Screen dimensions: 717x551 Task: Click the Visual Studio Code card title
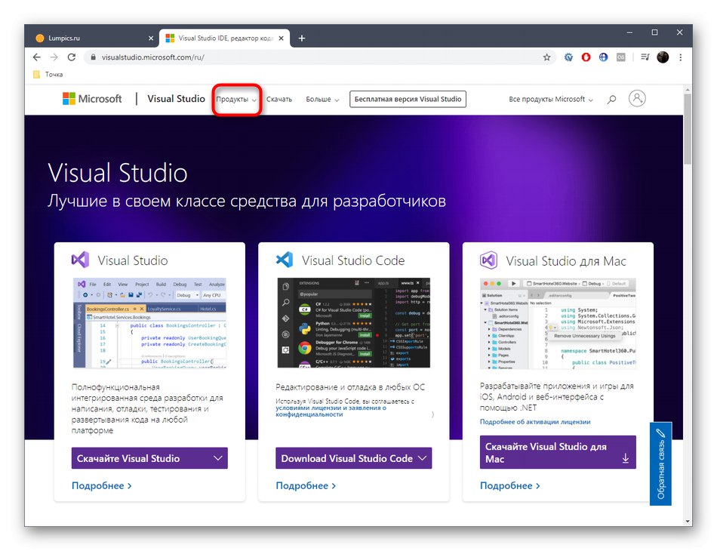(353, 260)
